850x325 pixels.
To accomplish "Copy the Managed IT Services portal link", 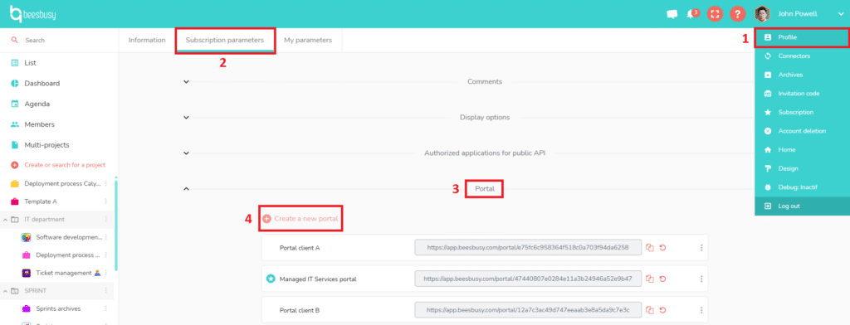I will (x=650, y=279).
